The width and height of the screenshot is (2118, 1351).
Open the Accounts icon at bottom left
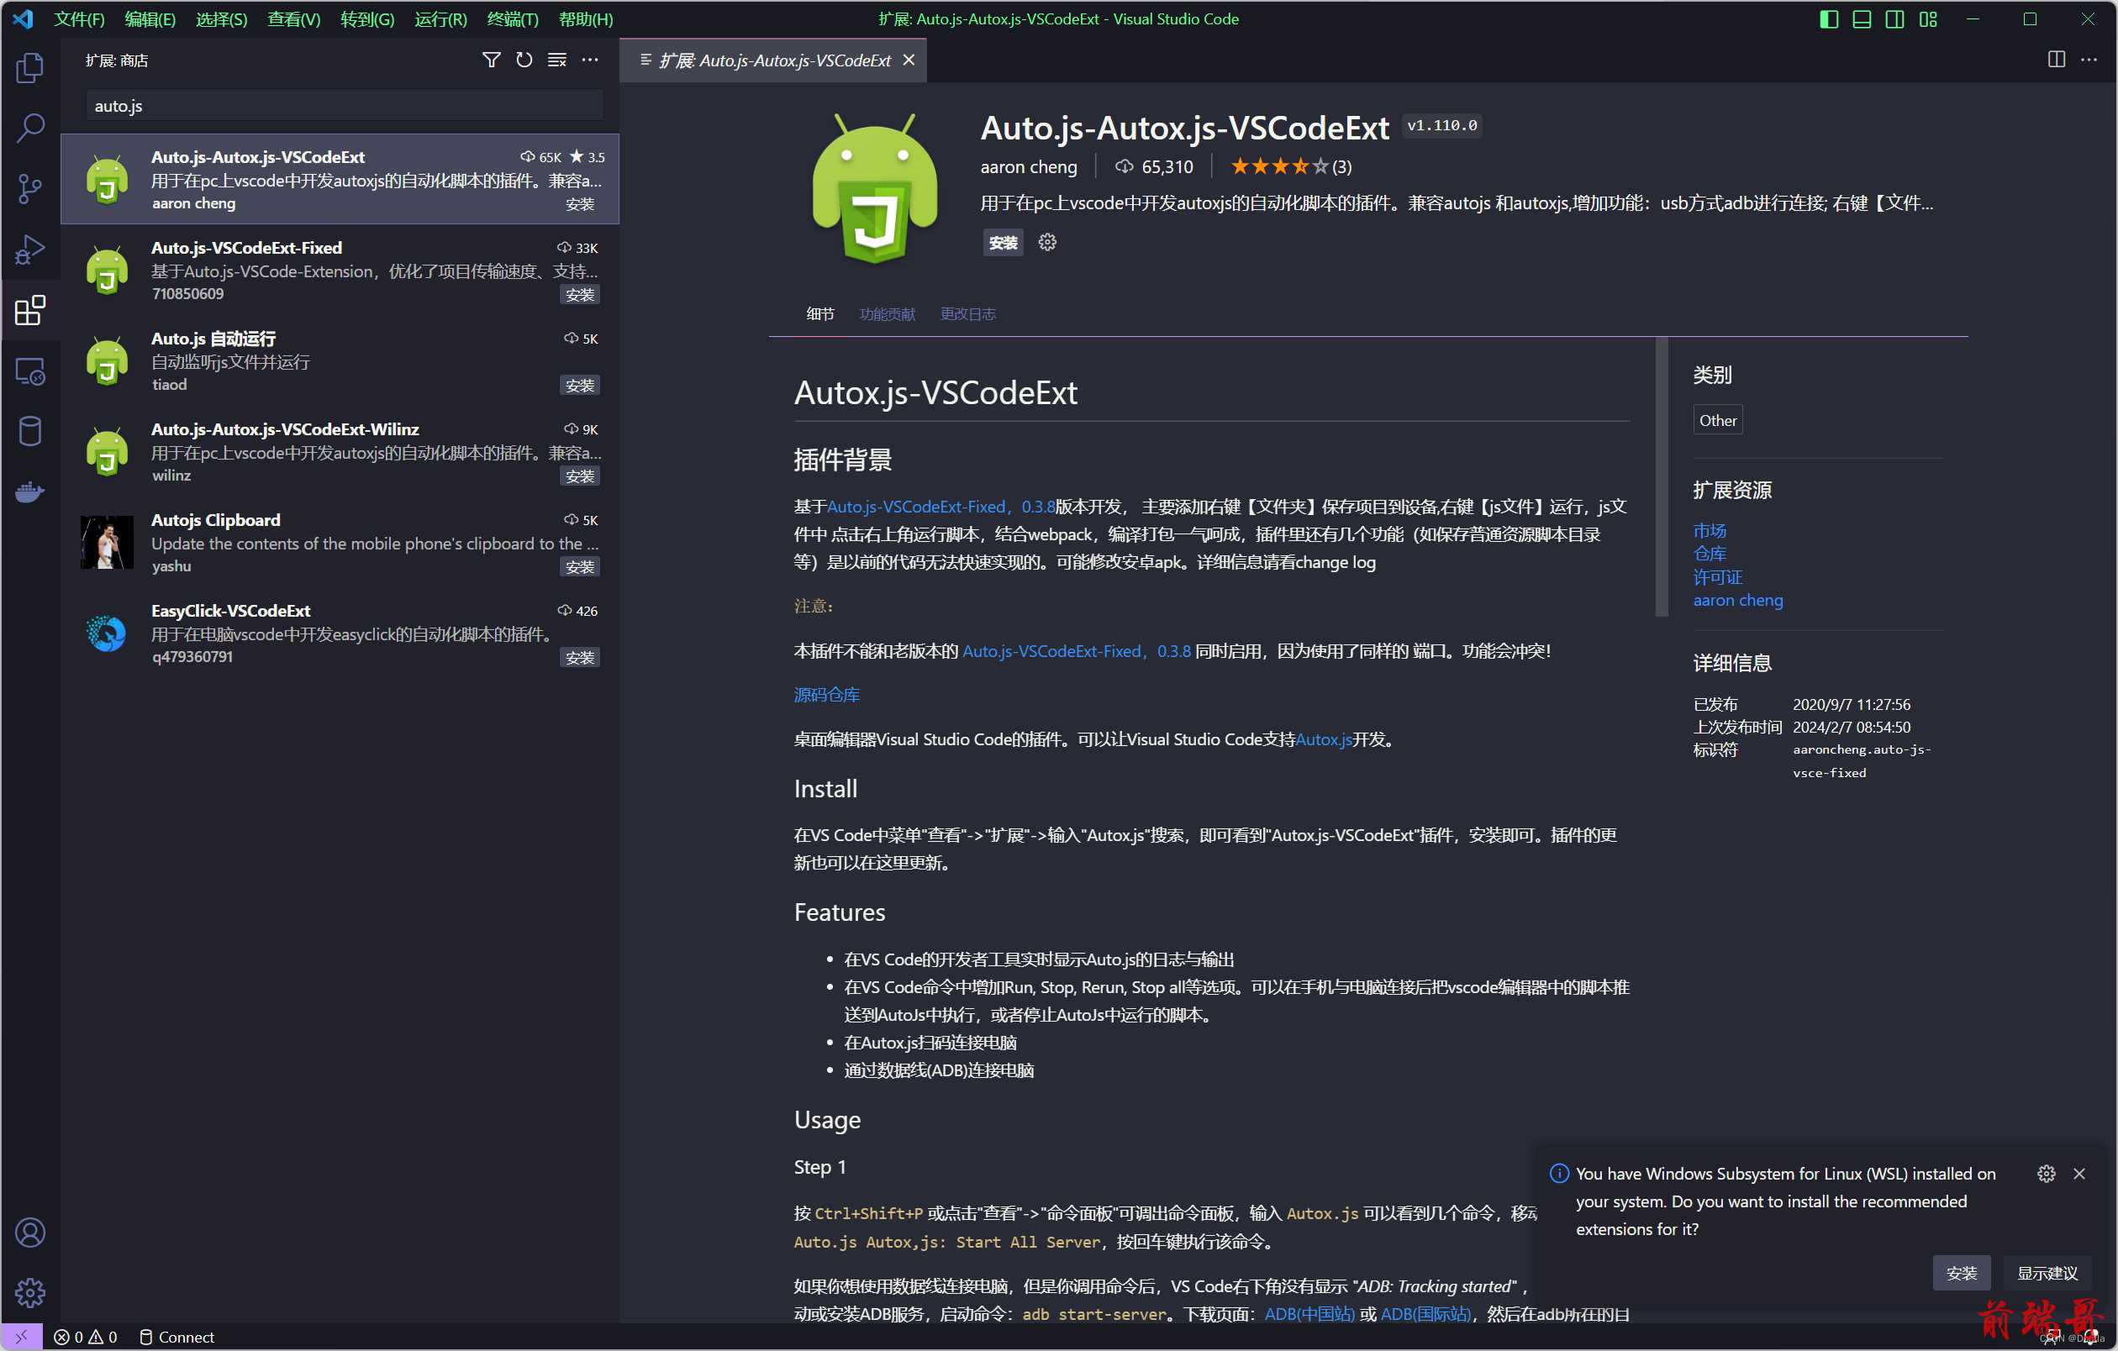click(30, 1233)
